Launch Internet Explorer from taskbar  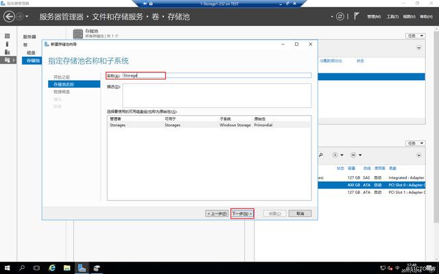click(x=52, y=268)
